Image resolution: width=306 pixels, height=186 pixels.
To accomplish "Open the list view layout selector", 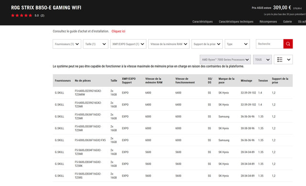I will [x=283, y=60].
